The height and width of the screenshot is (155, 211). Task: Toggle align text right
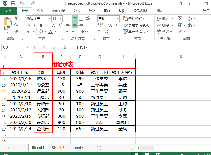coord(81,25)
